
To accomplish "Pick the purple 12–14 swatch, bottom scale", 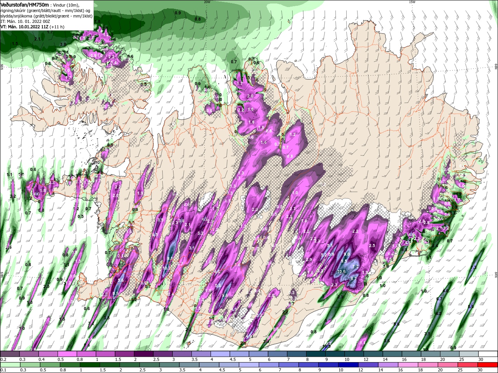I will (x=368, y=365).
